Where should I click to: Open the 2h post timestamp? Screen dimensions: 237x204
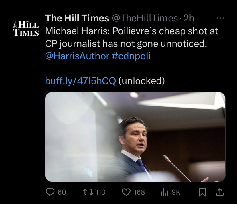189,19
